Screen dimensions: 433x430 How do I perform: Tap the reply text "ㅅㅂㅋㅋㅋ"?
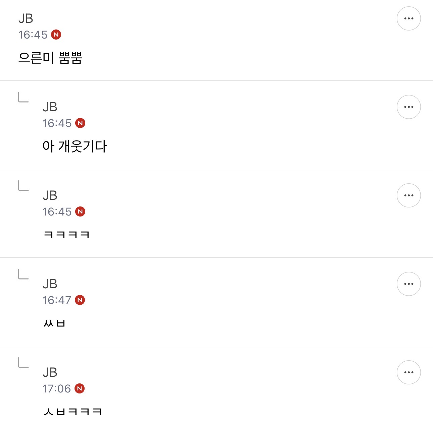click(x=73, y=411)
